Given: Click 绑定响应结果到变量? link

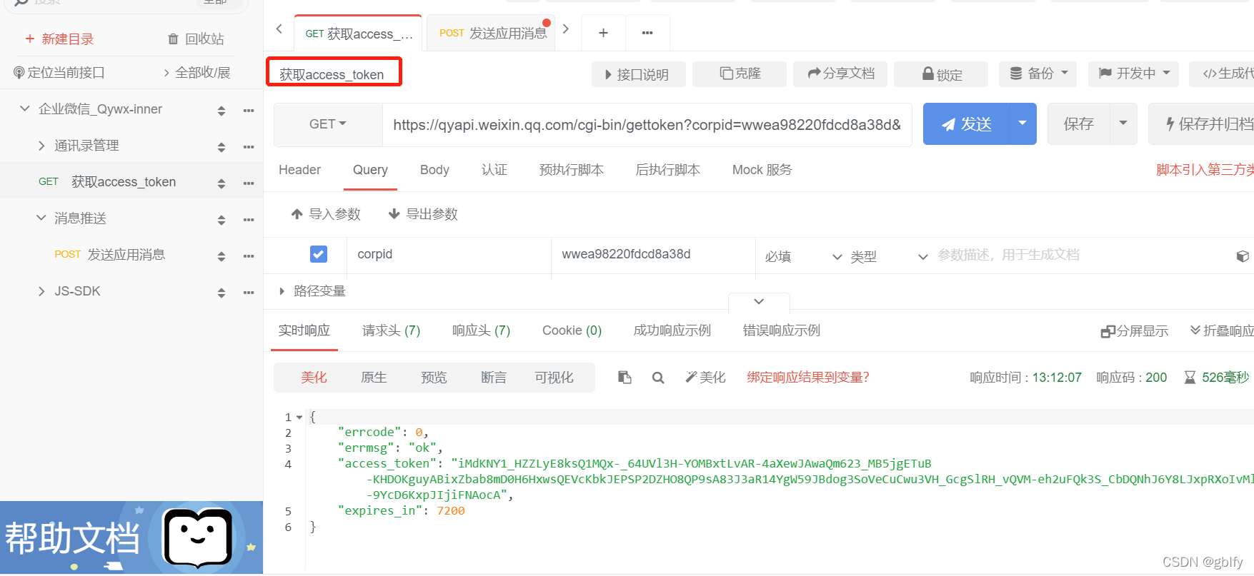Looking at the screenshot, I should (808, 378).
